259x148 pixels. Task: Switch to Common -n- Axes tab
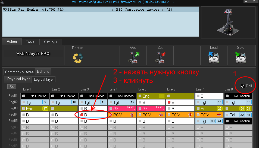click(x=19, y=72)
